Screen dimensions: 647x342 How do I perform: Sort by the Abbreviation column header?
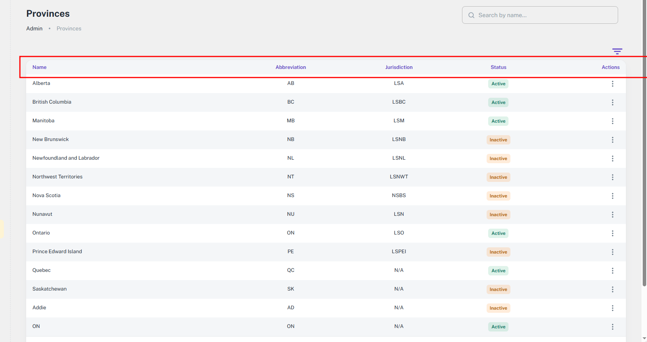click(x=290, y=67)
